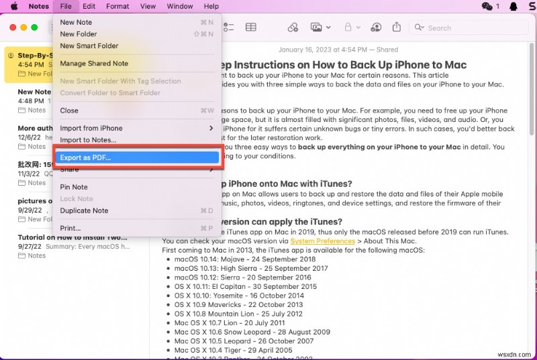Open the Edit menu

coord(89,6)
